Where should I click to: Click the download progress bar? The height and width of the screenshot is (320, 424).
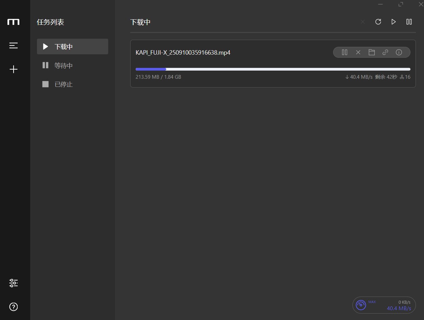[x=273, y=69]
